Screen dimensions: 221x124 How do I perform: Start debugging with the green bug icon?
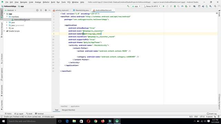point(175,6)
